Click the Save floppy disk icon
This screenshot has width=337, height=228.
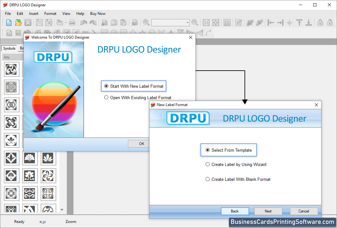[x=39, y=22]
